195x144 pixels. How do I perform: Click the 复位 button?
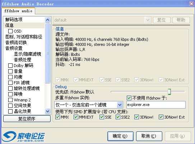pyautogui.click(x=162, y=20)
